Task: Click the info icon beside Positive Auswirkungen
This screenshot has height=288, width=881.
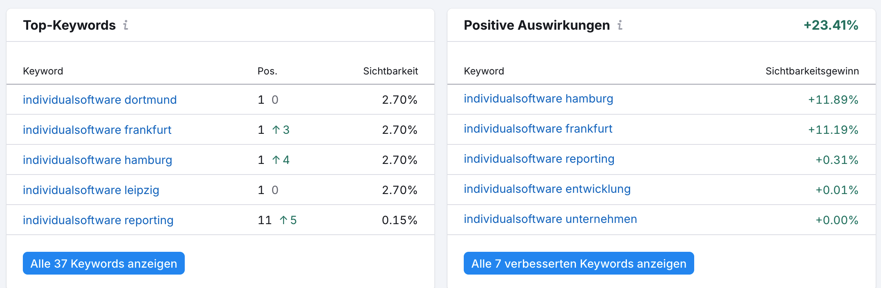Action: [x=620, y=26]
